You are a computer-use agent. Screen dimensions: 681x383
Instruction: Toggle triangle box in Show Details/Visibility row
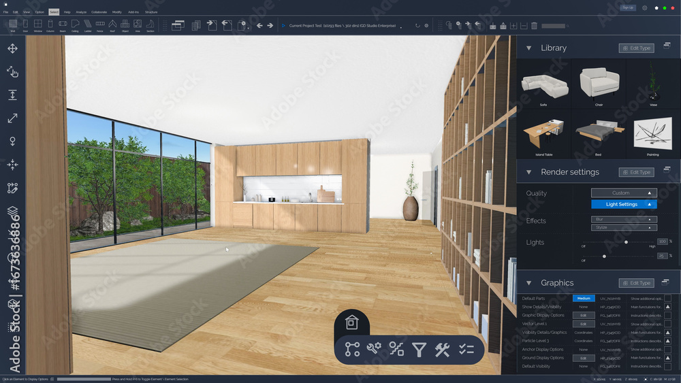pos(667,307)
